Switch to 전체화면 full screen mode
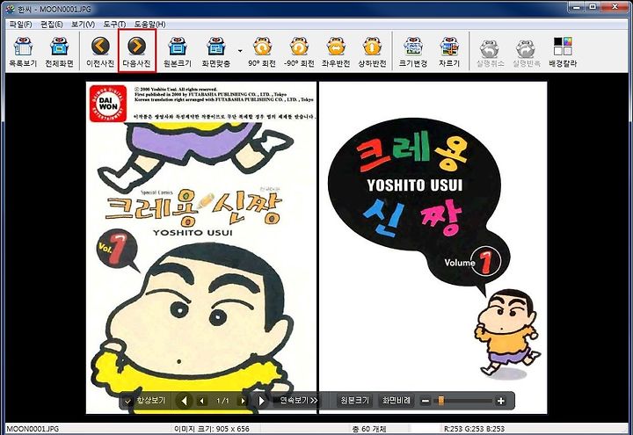This screenshot has width=633, height=435. tap(60, 52)
